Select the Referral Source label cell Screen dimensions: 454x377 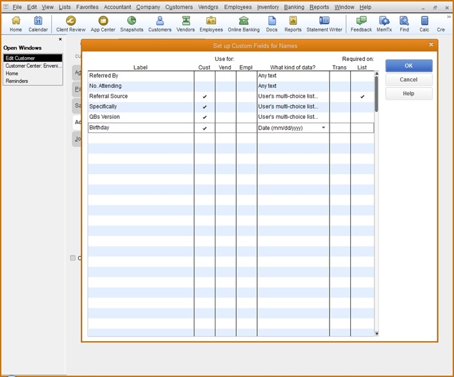pyautogui.click(x=141, y=96)
